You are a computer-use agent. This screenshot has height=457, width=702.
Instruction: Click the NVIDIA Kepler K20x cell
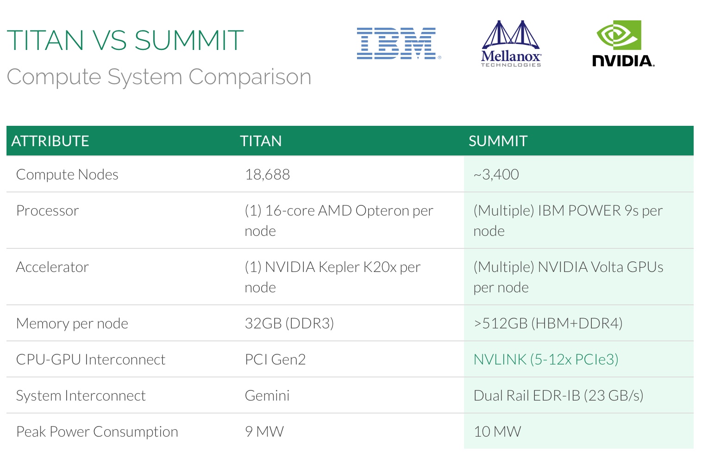point(332,277)
